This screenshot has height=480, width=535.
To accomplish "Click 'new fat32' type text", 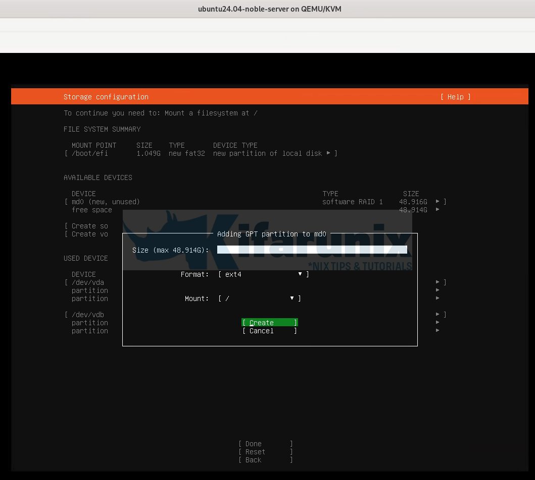I will click(x=186, y=153).
